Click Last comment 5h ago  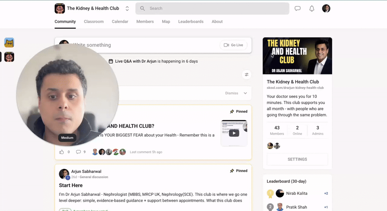point(146,152)
